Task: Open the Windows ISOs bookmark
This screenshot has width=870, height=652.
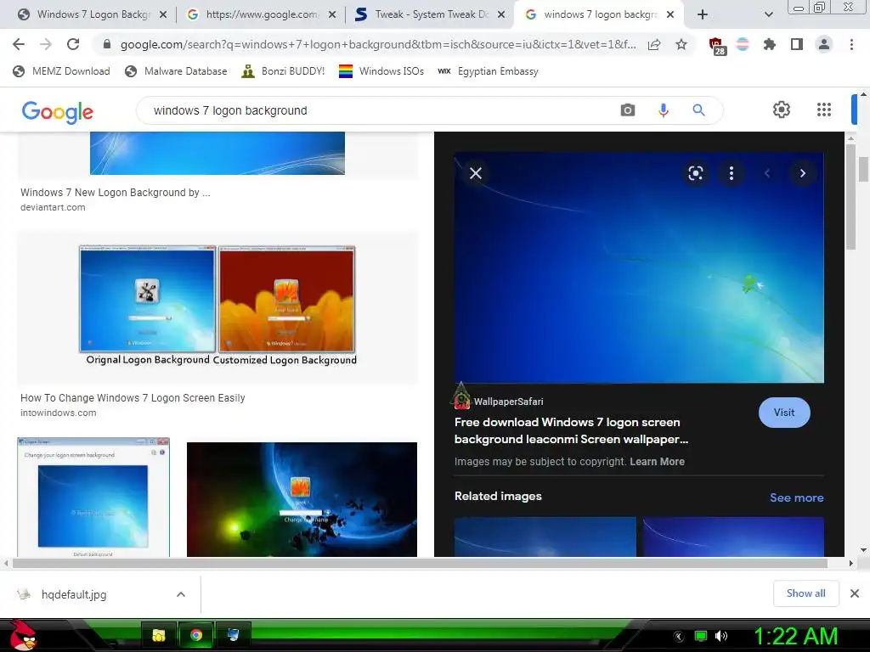Action: [x=381, y=71]
